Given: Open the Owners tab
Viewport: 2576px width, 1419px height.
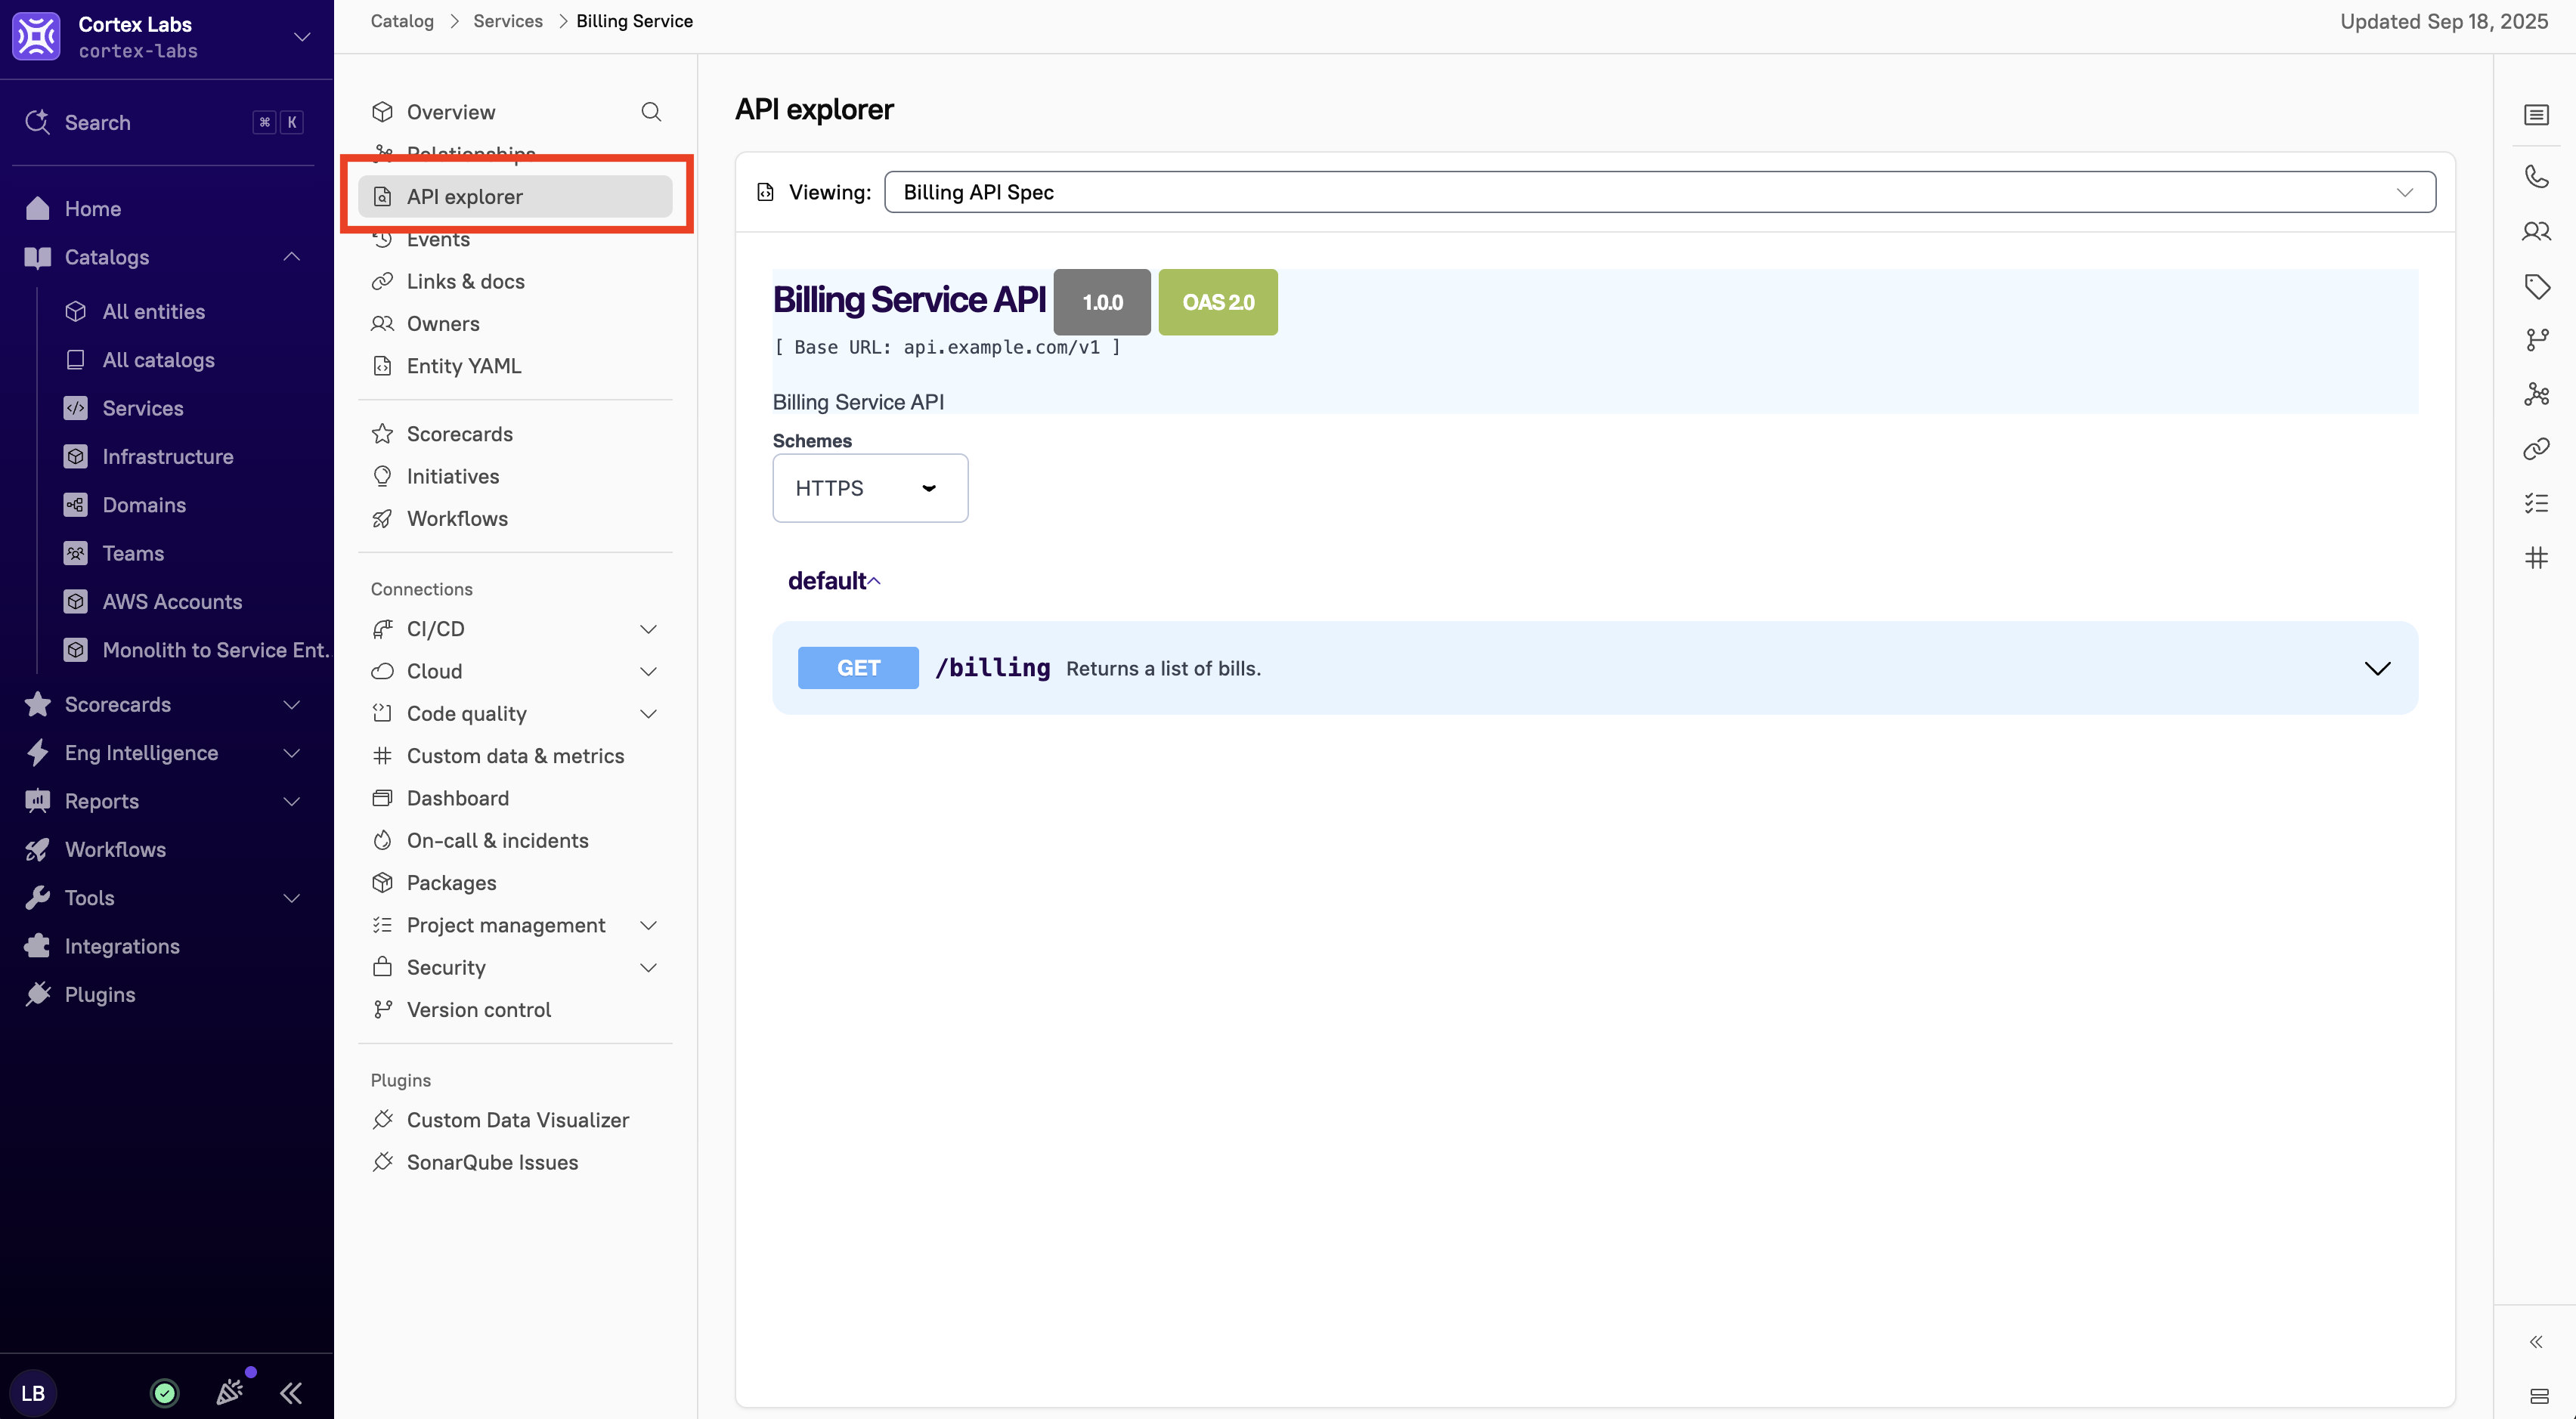Looking at the screenshot, I should point(443,323).
